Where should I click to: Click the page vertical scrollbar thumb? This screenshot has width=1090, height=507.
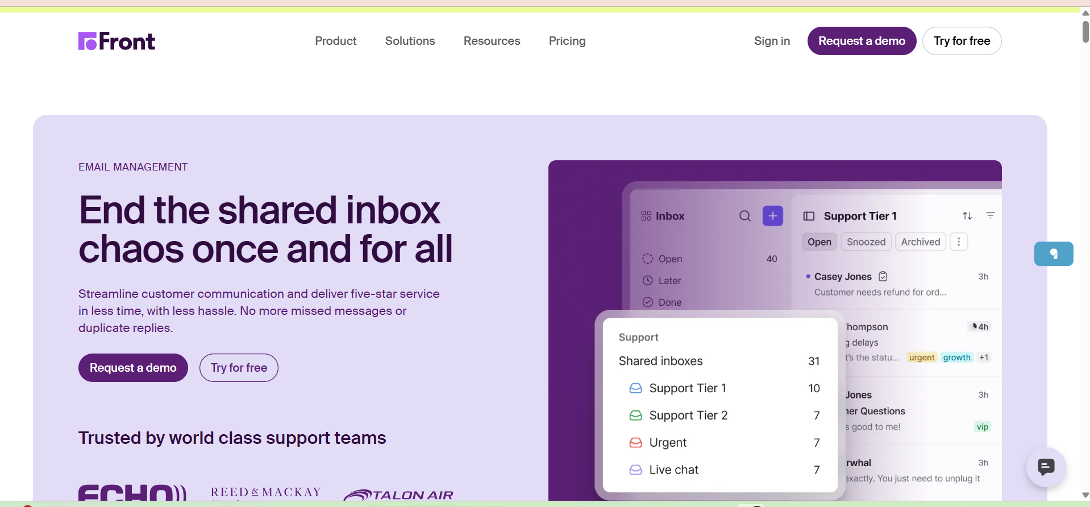[x=1085, y=31]
